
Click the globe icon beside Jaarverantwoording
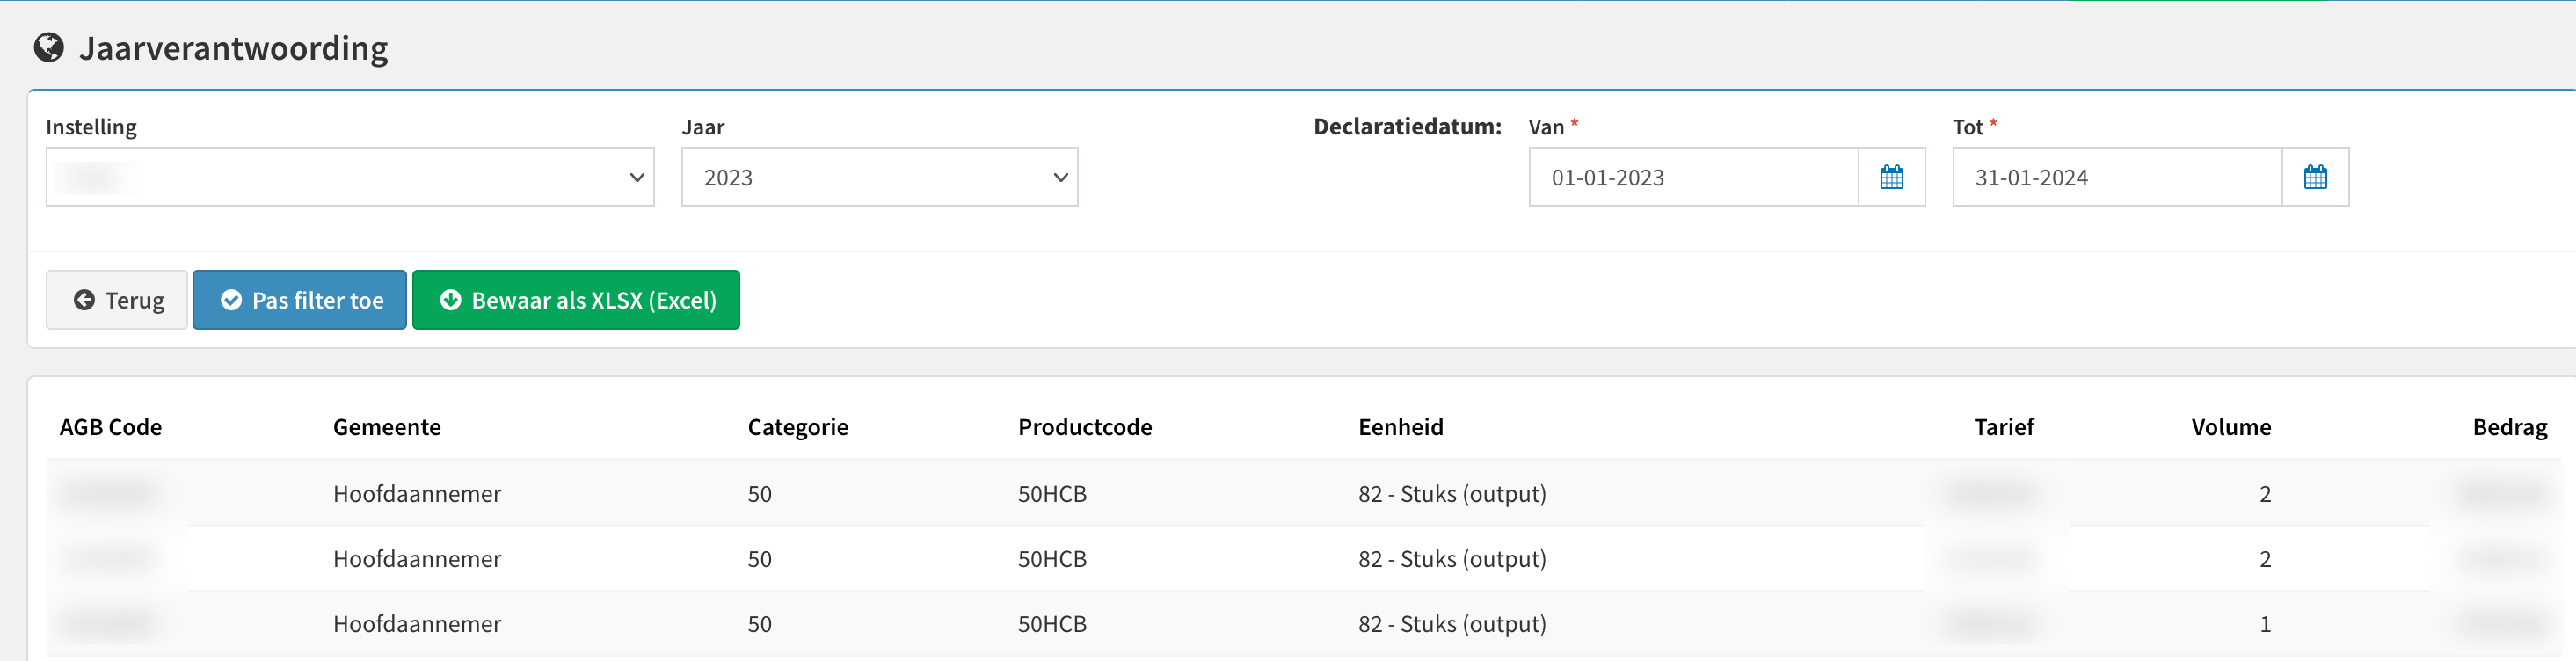(48, 47)
